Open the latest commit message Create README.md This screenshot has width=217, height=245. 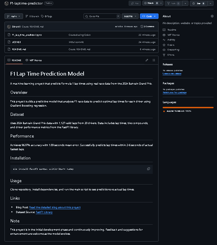click(x=33, y=26)
